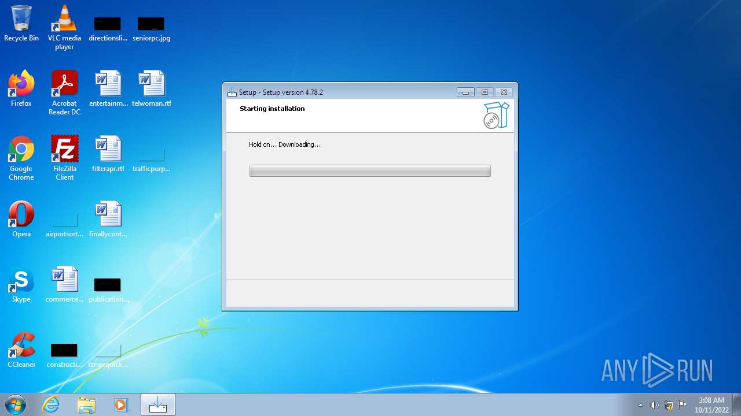Select the telwoman.rtf document
This screenshot has width=741, height=416.
tap(152, 89)
